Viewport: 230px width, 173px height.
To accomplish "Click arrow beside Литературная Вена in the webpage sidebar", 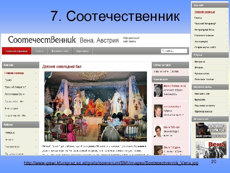I will 36,94.
